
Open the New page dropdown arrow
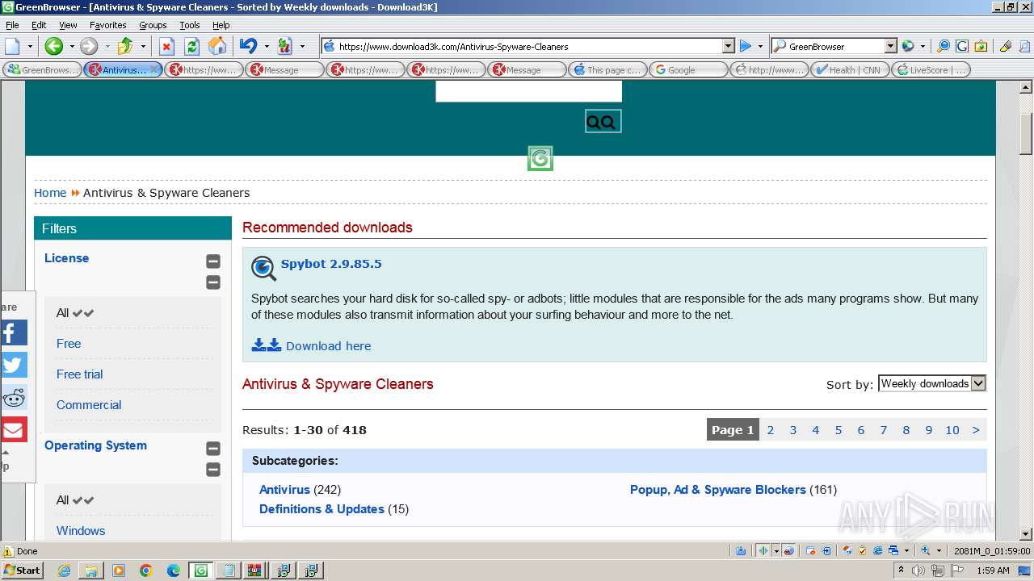pos(30,46)
